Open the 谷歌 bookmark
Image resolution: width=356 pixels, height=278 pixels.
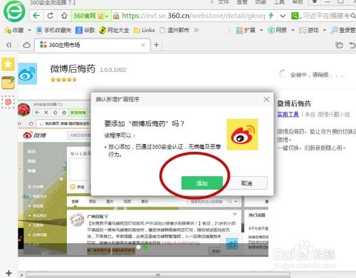[x=85, y=30]
